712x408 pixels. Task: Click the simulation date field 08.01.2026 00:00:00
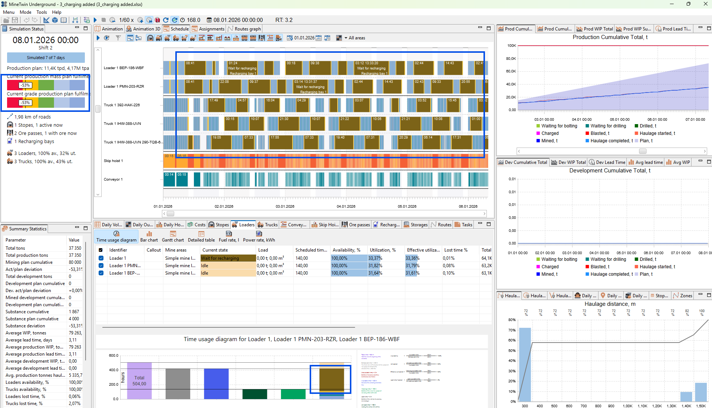238,20
